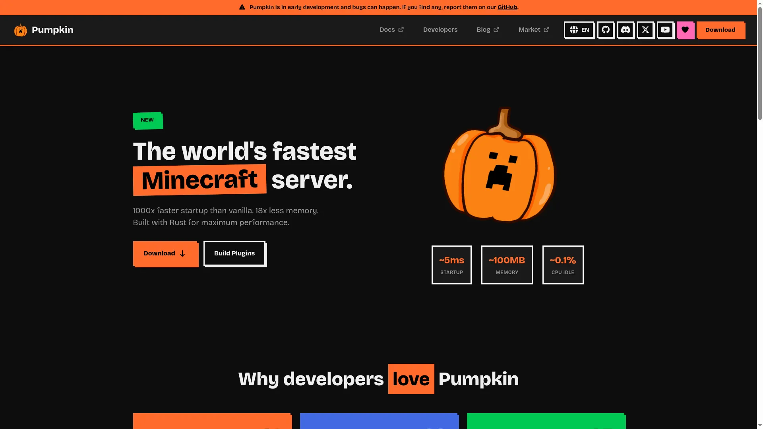Image resolution: width=763 pixels, height=429 pixels.
Task: Click the warning triangle icon in banner
Action: 242,7
